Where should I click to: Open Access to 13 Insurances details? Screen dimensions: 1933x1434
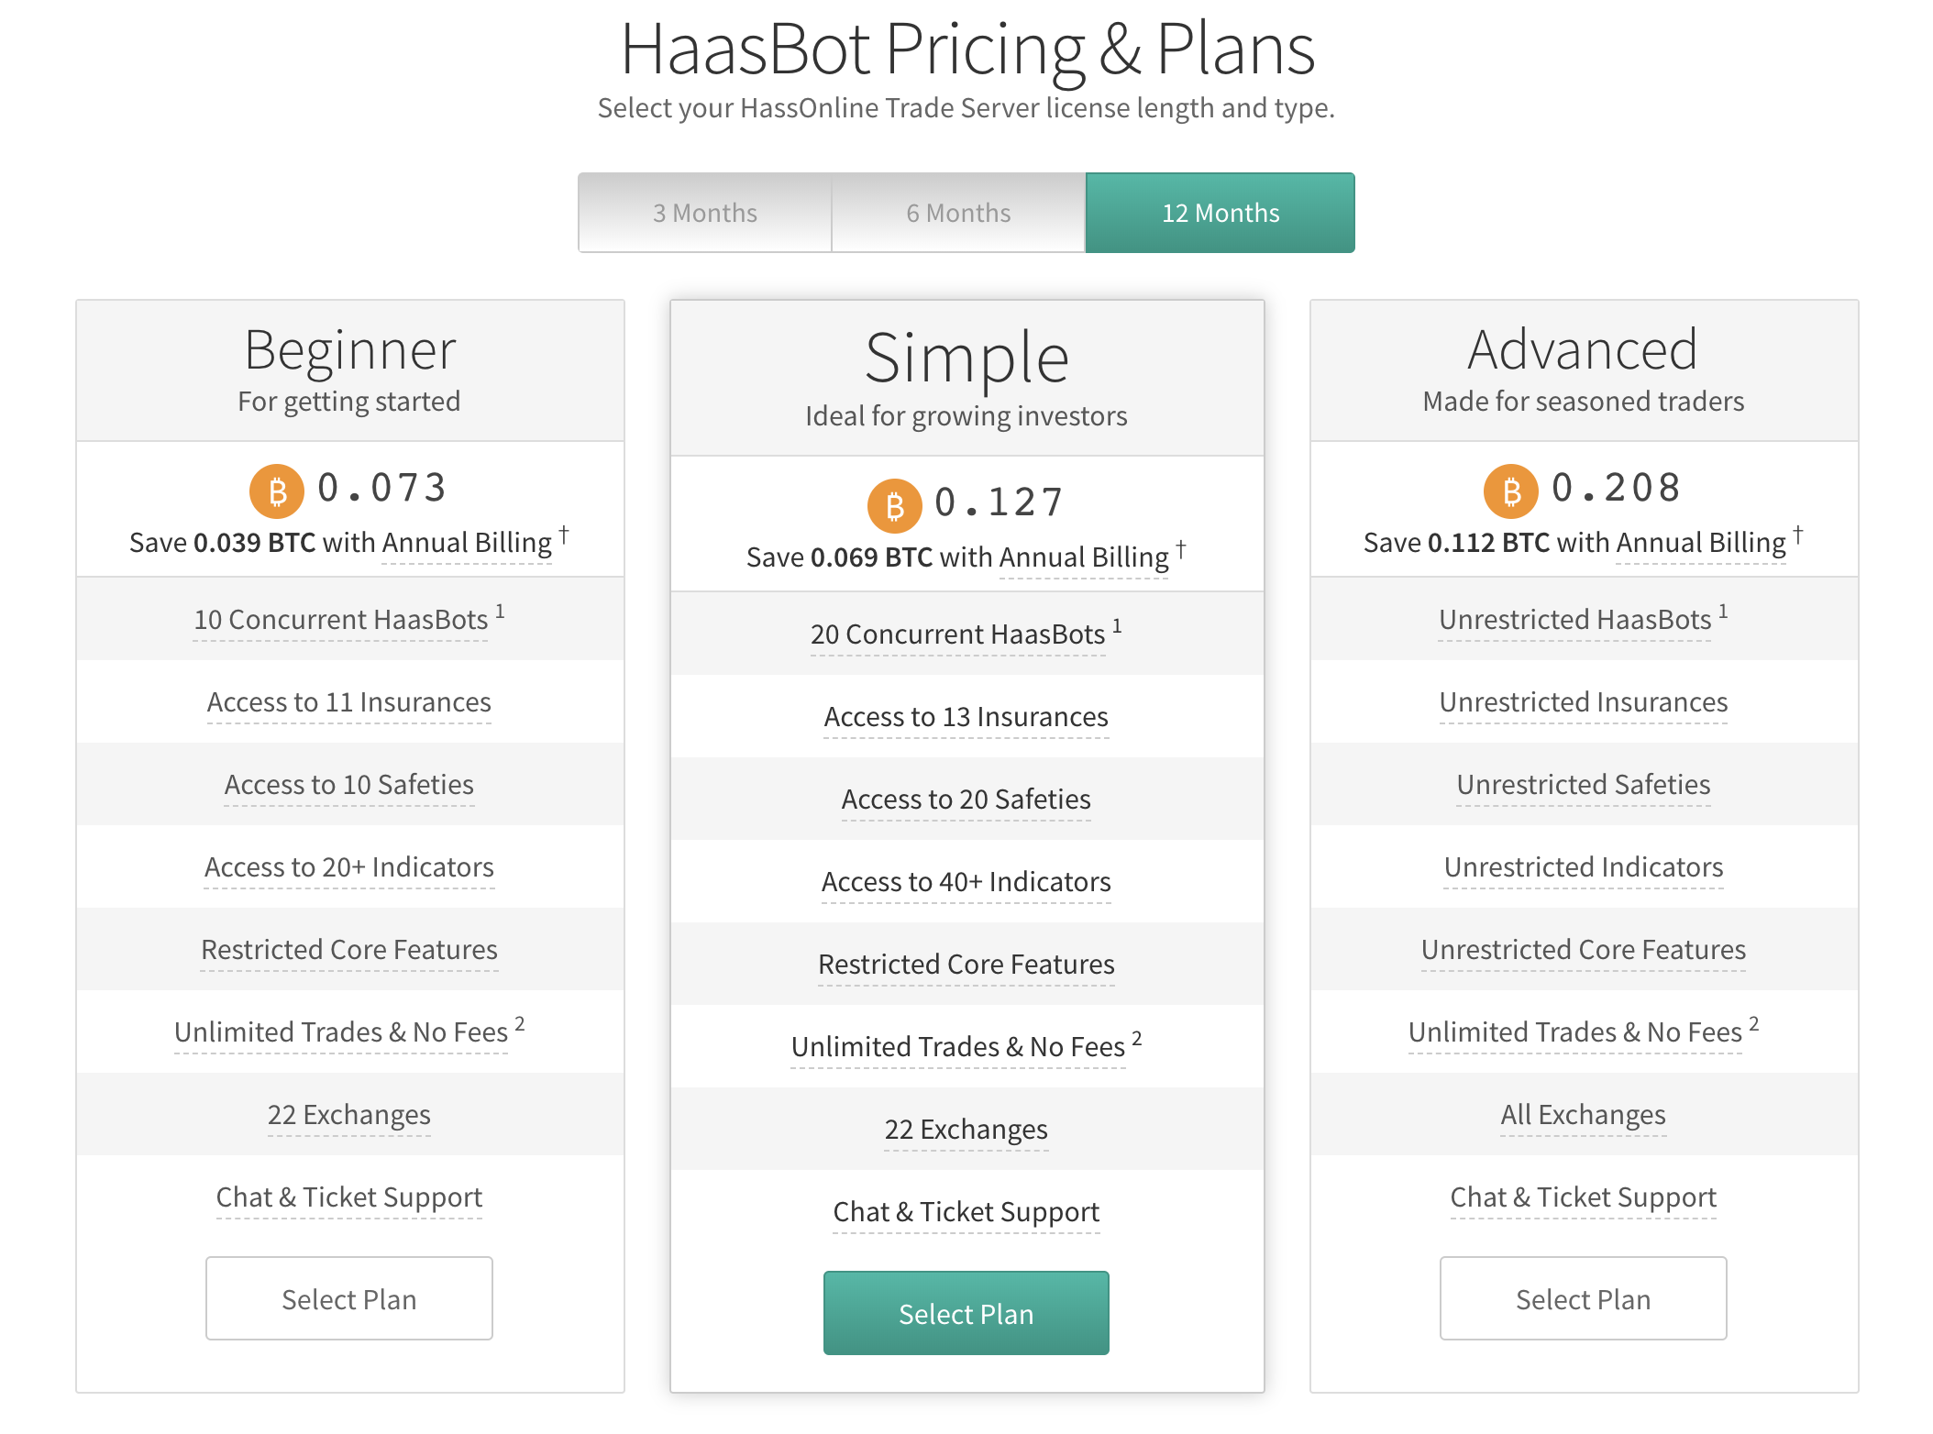point(966,717)
